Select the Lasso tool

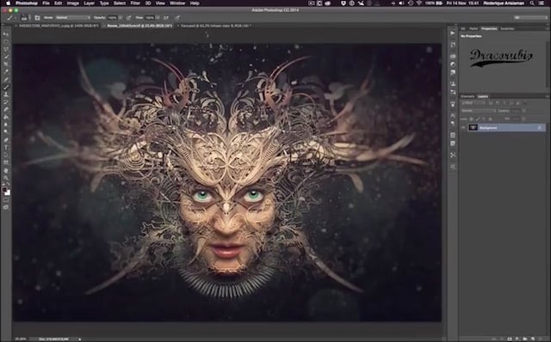click(x=6, y=49)
